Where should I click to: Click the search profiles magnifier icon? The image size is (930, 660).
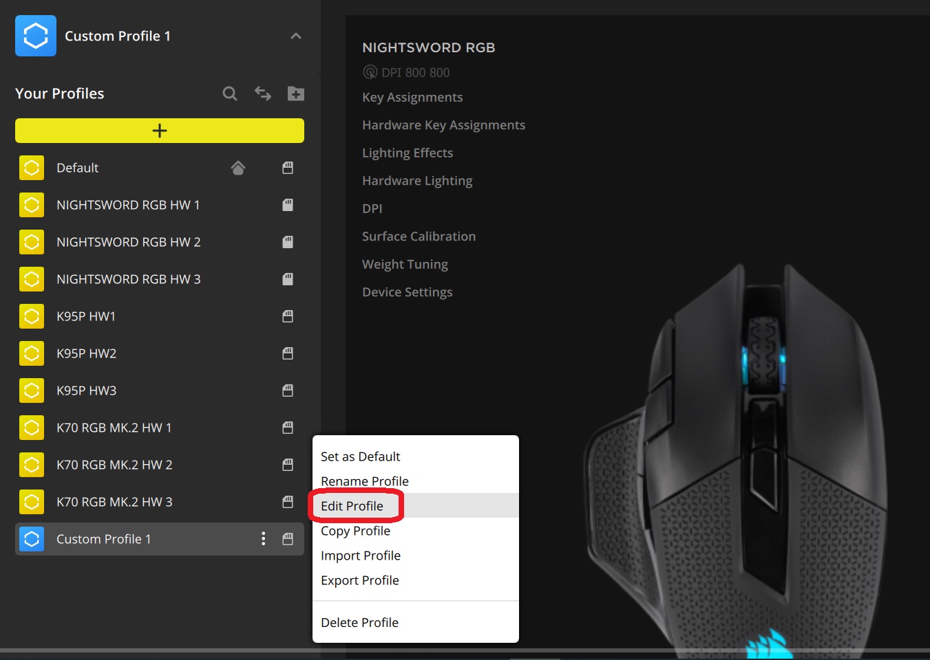tap(230, 93)
